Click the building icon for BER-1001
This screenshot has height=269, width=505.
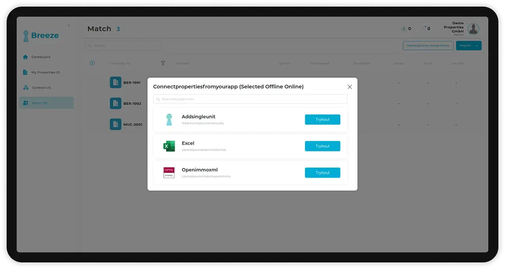tap(116, 82)
